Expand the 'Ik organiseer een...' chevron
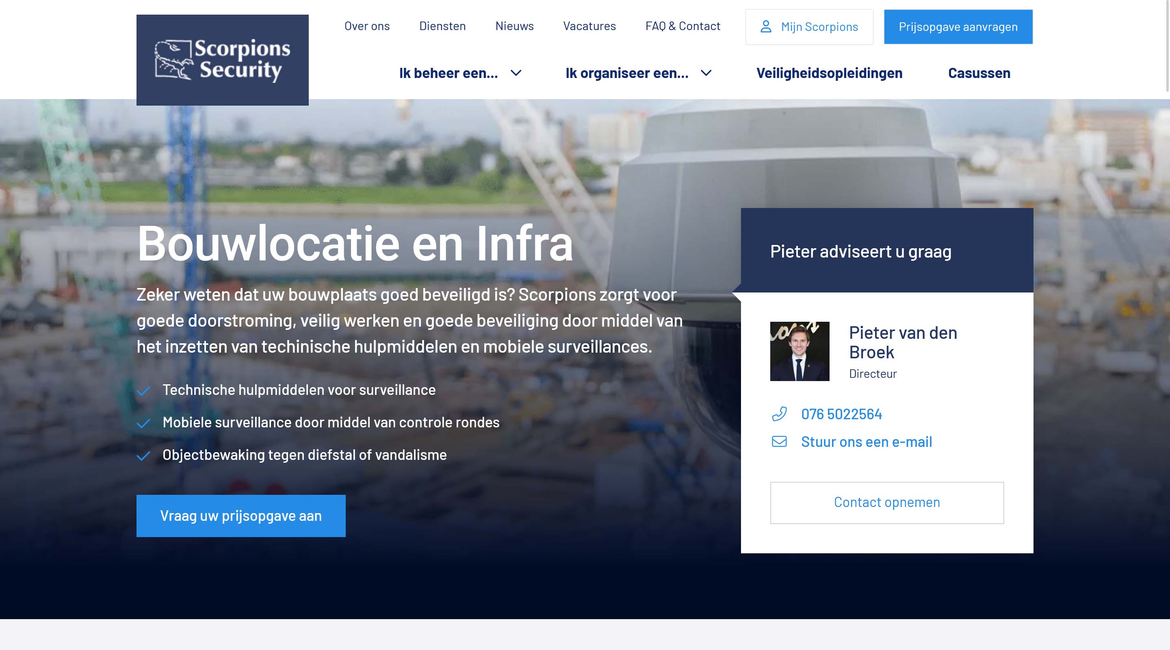Screen dimensions: 1170x650 706,73
